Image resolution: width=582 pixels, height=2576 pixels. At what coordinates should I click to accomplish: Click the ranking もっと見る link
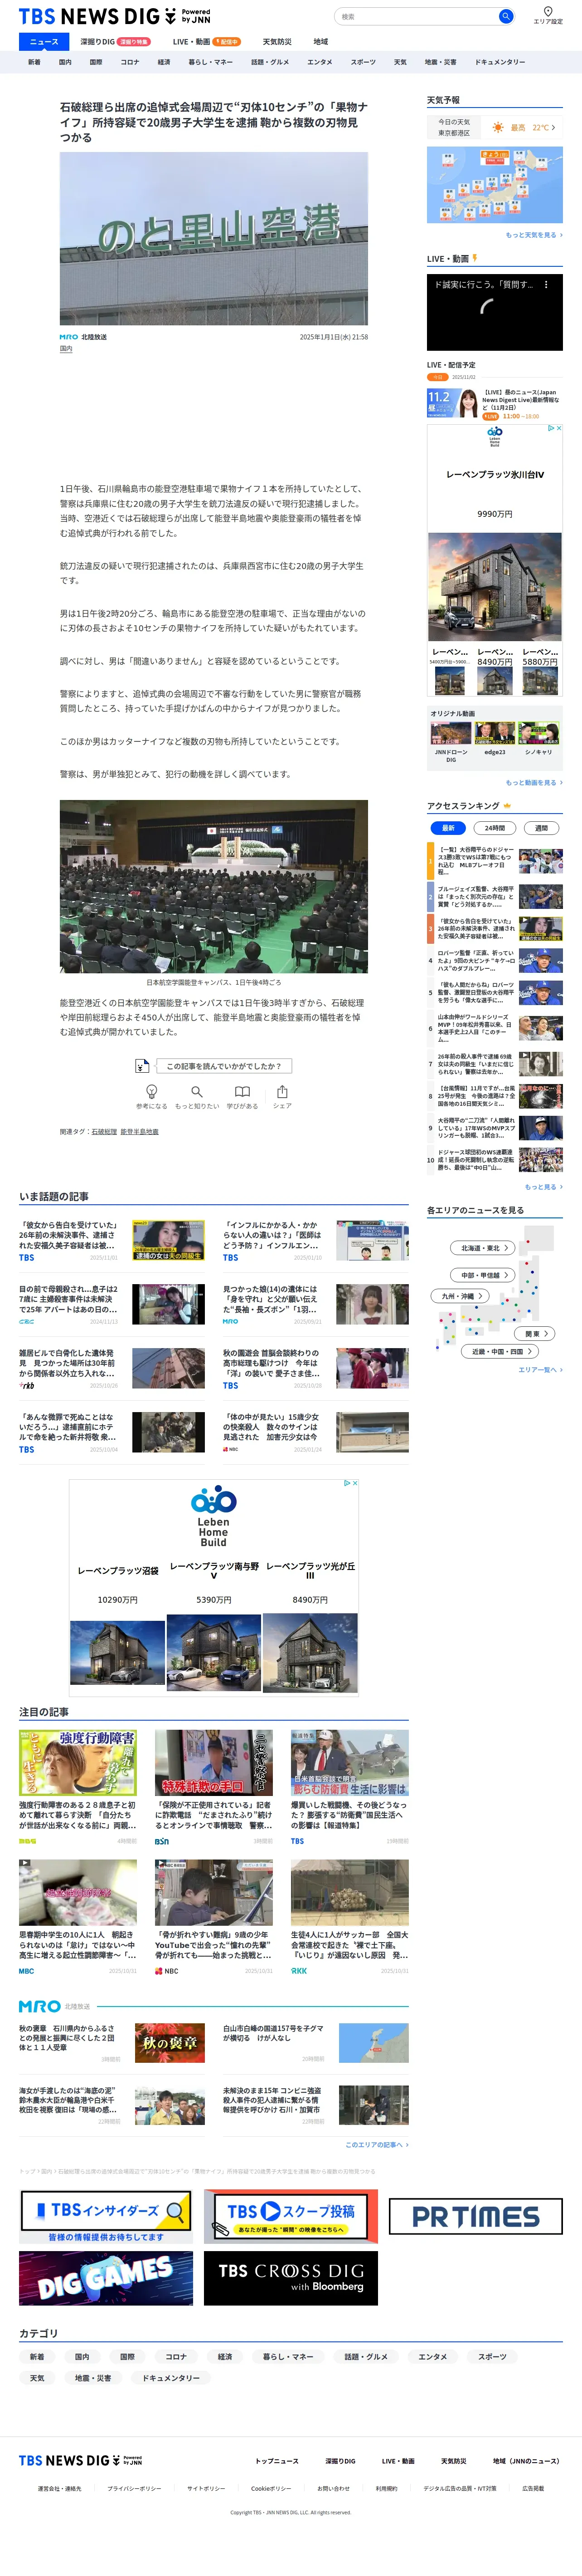pyautogui.click(x=543, y=1187)
